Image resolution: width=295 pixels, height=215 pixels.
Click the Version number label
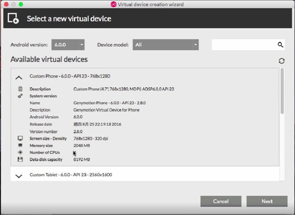43,132
